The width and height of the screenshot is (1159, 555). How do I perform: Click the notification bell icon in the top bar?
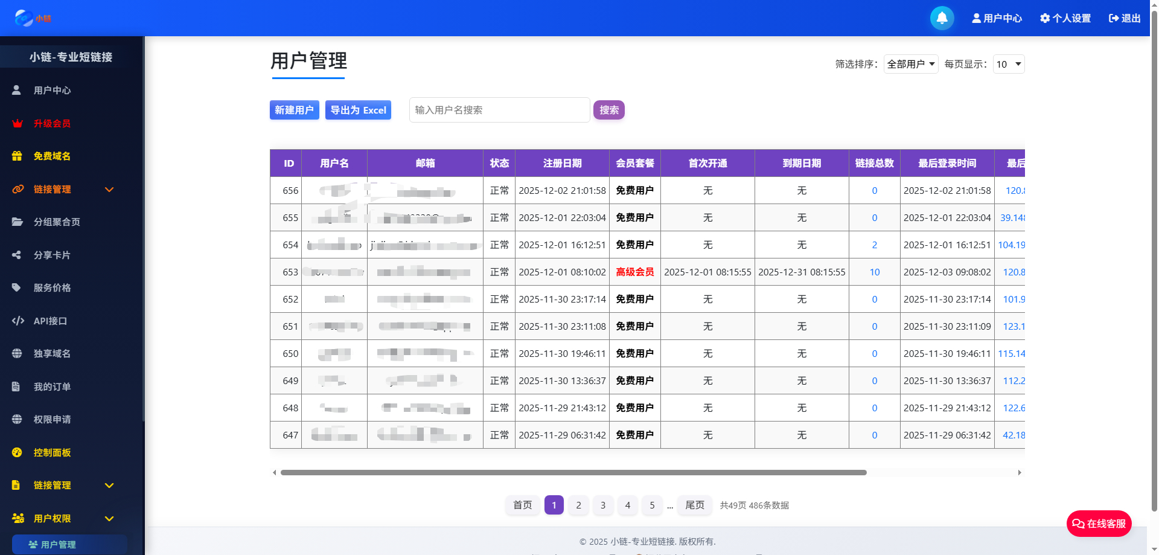click(942, 18)
